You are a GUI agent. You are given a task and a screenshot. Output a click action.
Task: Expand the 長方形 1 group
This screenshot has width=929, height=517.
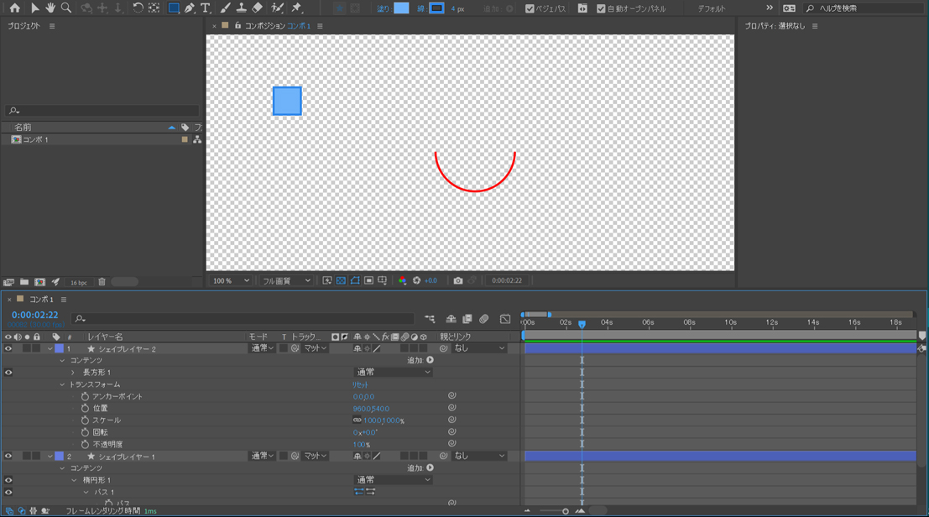pyautogui.click(x=73, y=373)
